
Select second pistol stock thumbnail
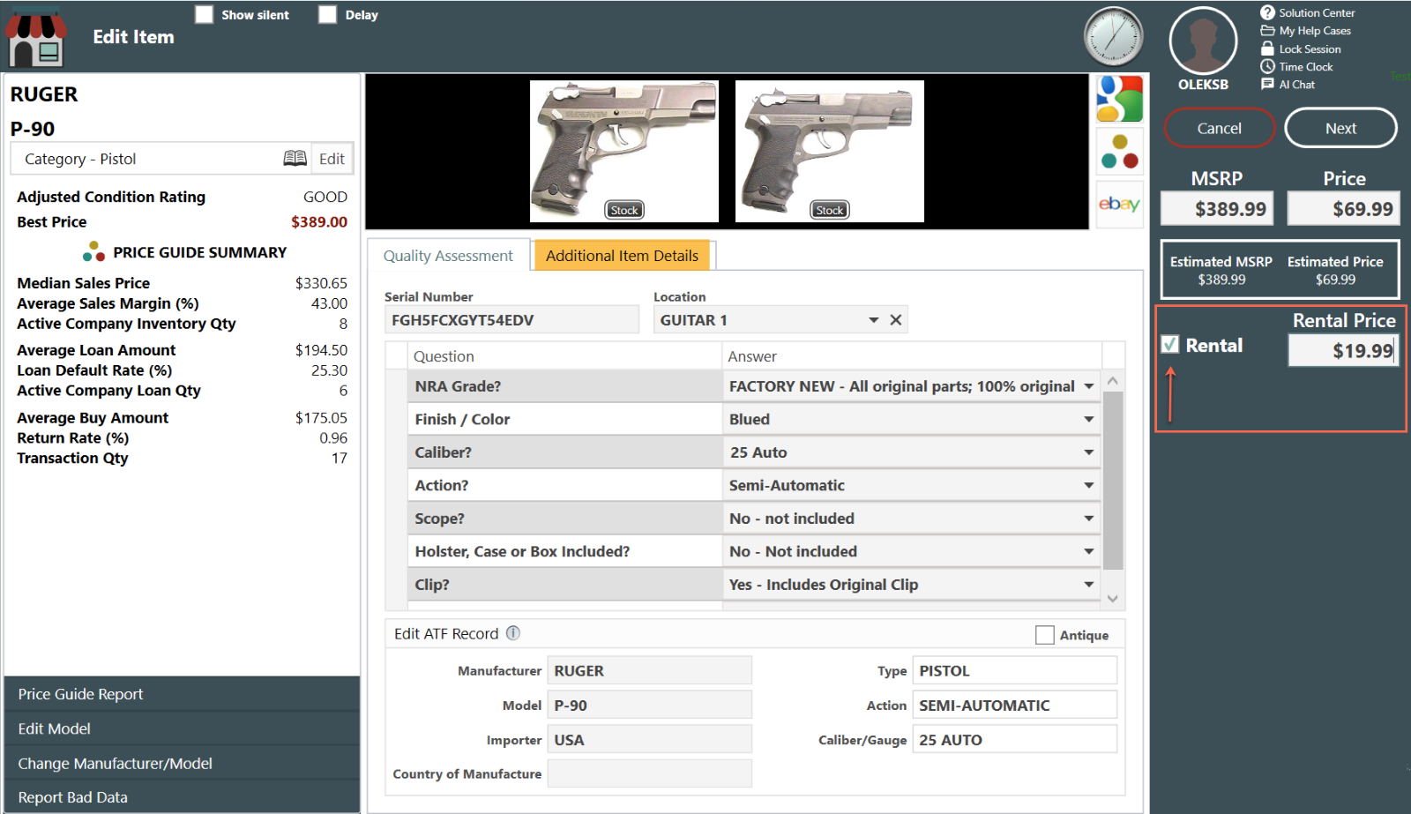[x=830, y=151]
